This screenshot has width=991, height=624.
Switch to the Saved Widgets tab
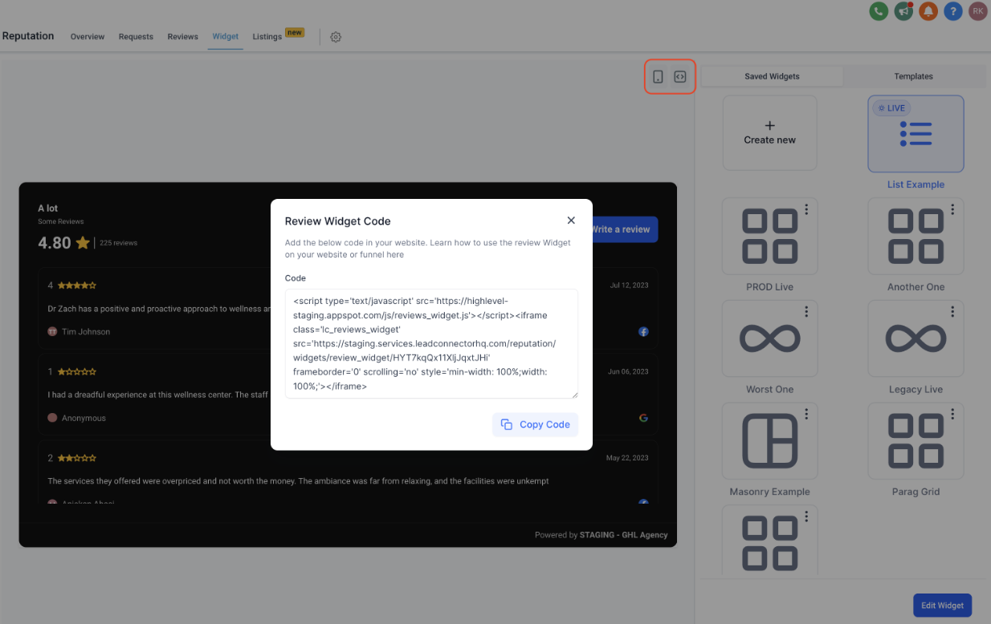pos(772,76)
